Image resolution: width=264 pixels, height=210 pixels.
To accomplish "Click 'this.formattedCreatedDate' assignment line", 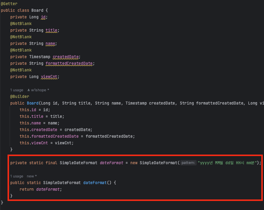I will click(x=77, y=136).
